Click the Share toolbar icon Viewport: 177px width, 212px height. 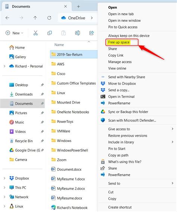[x=91, y=33]
